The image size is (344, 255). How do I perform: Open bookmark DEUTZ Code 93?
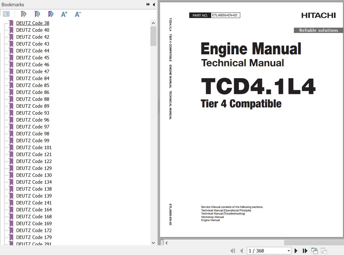tap(33, 113)
